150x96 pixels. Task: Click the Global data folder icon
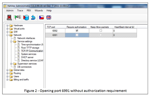point(11,70)
